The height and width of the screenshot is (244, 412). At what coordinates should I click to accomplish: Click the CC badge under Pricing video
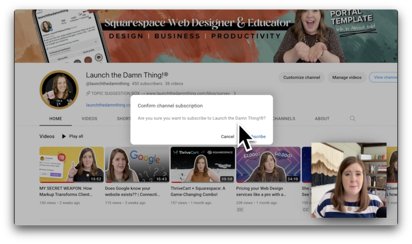point(240,209)
